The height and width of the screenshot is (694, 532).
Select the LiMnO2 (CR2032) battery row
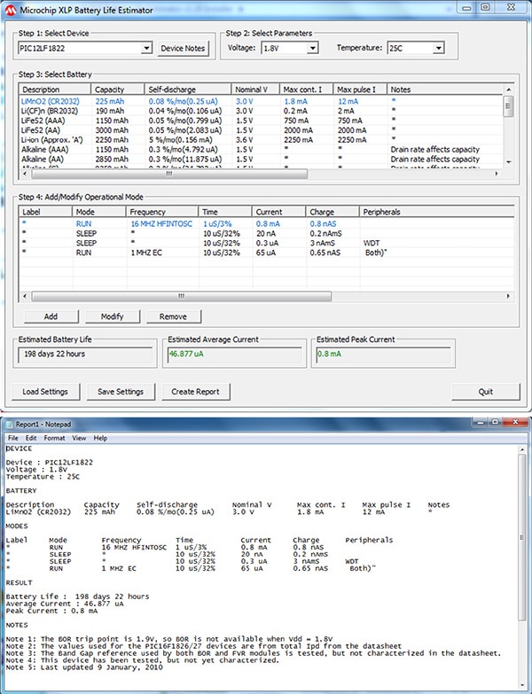pos(53,102)
